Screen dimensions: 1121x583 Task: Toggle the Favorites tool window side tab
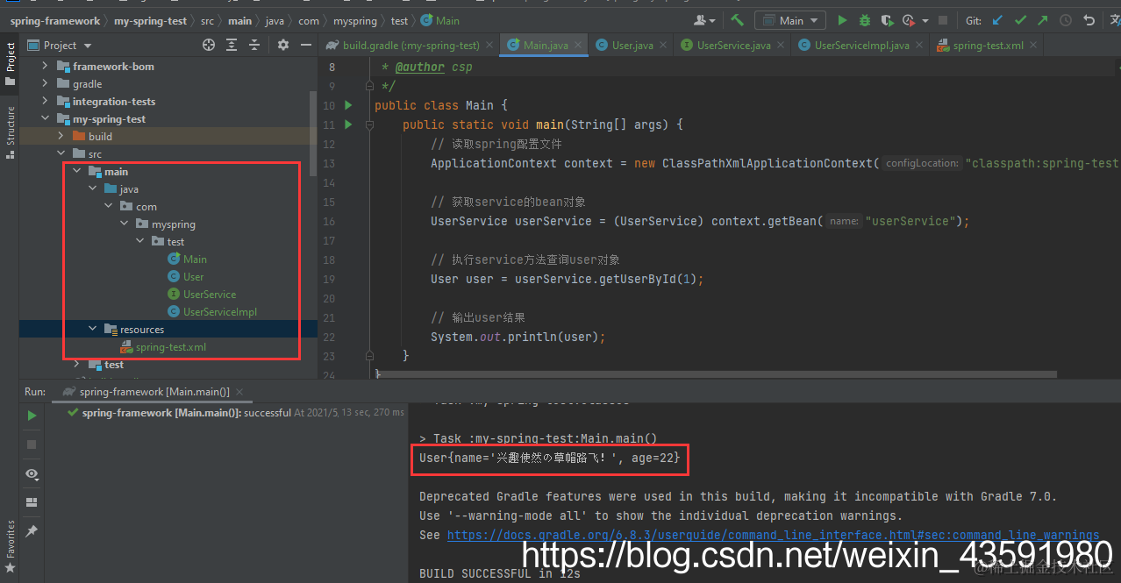coord(10,545)
